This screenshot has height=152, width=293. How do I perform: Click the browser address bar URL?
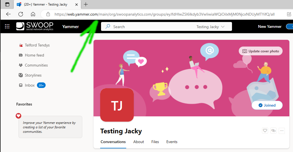click(165, 14)
